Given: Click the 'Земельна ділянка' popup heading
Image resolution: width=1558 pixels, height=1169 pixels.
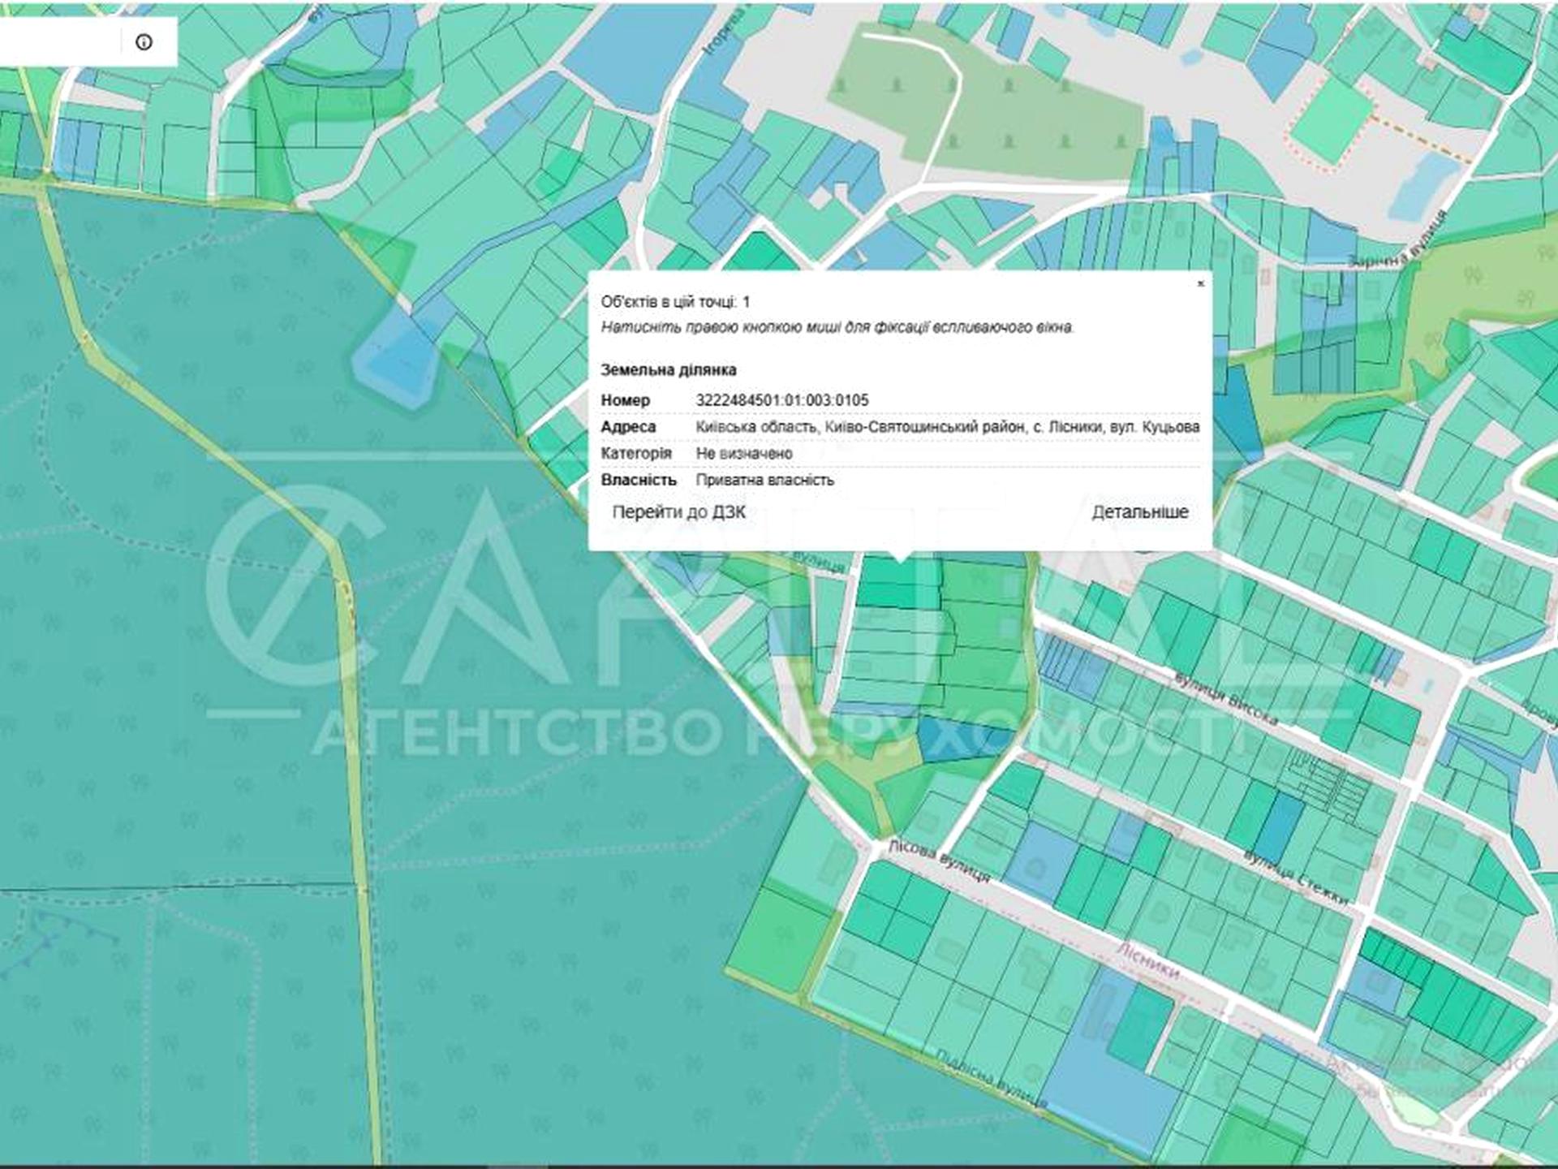Looking at the screenshot, I should click(x=668, y=370).
